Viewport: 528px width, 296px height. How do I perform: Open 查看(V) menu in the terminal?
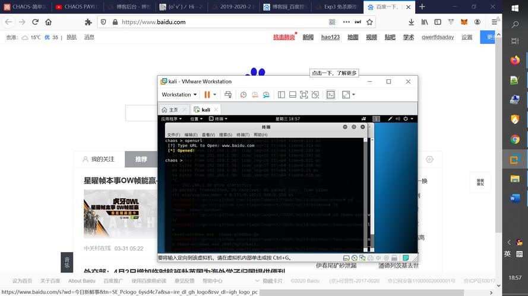pos(208,134)
